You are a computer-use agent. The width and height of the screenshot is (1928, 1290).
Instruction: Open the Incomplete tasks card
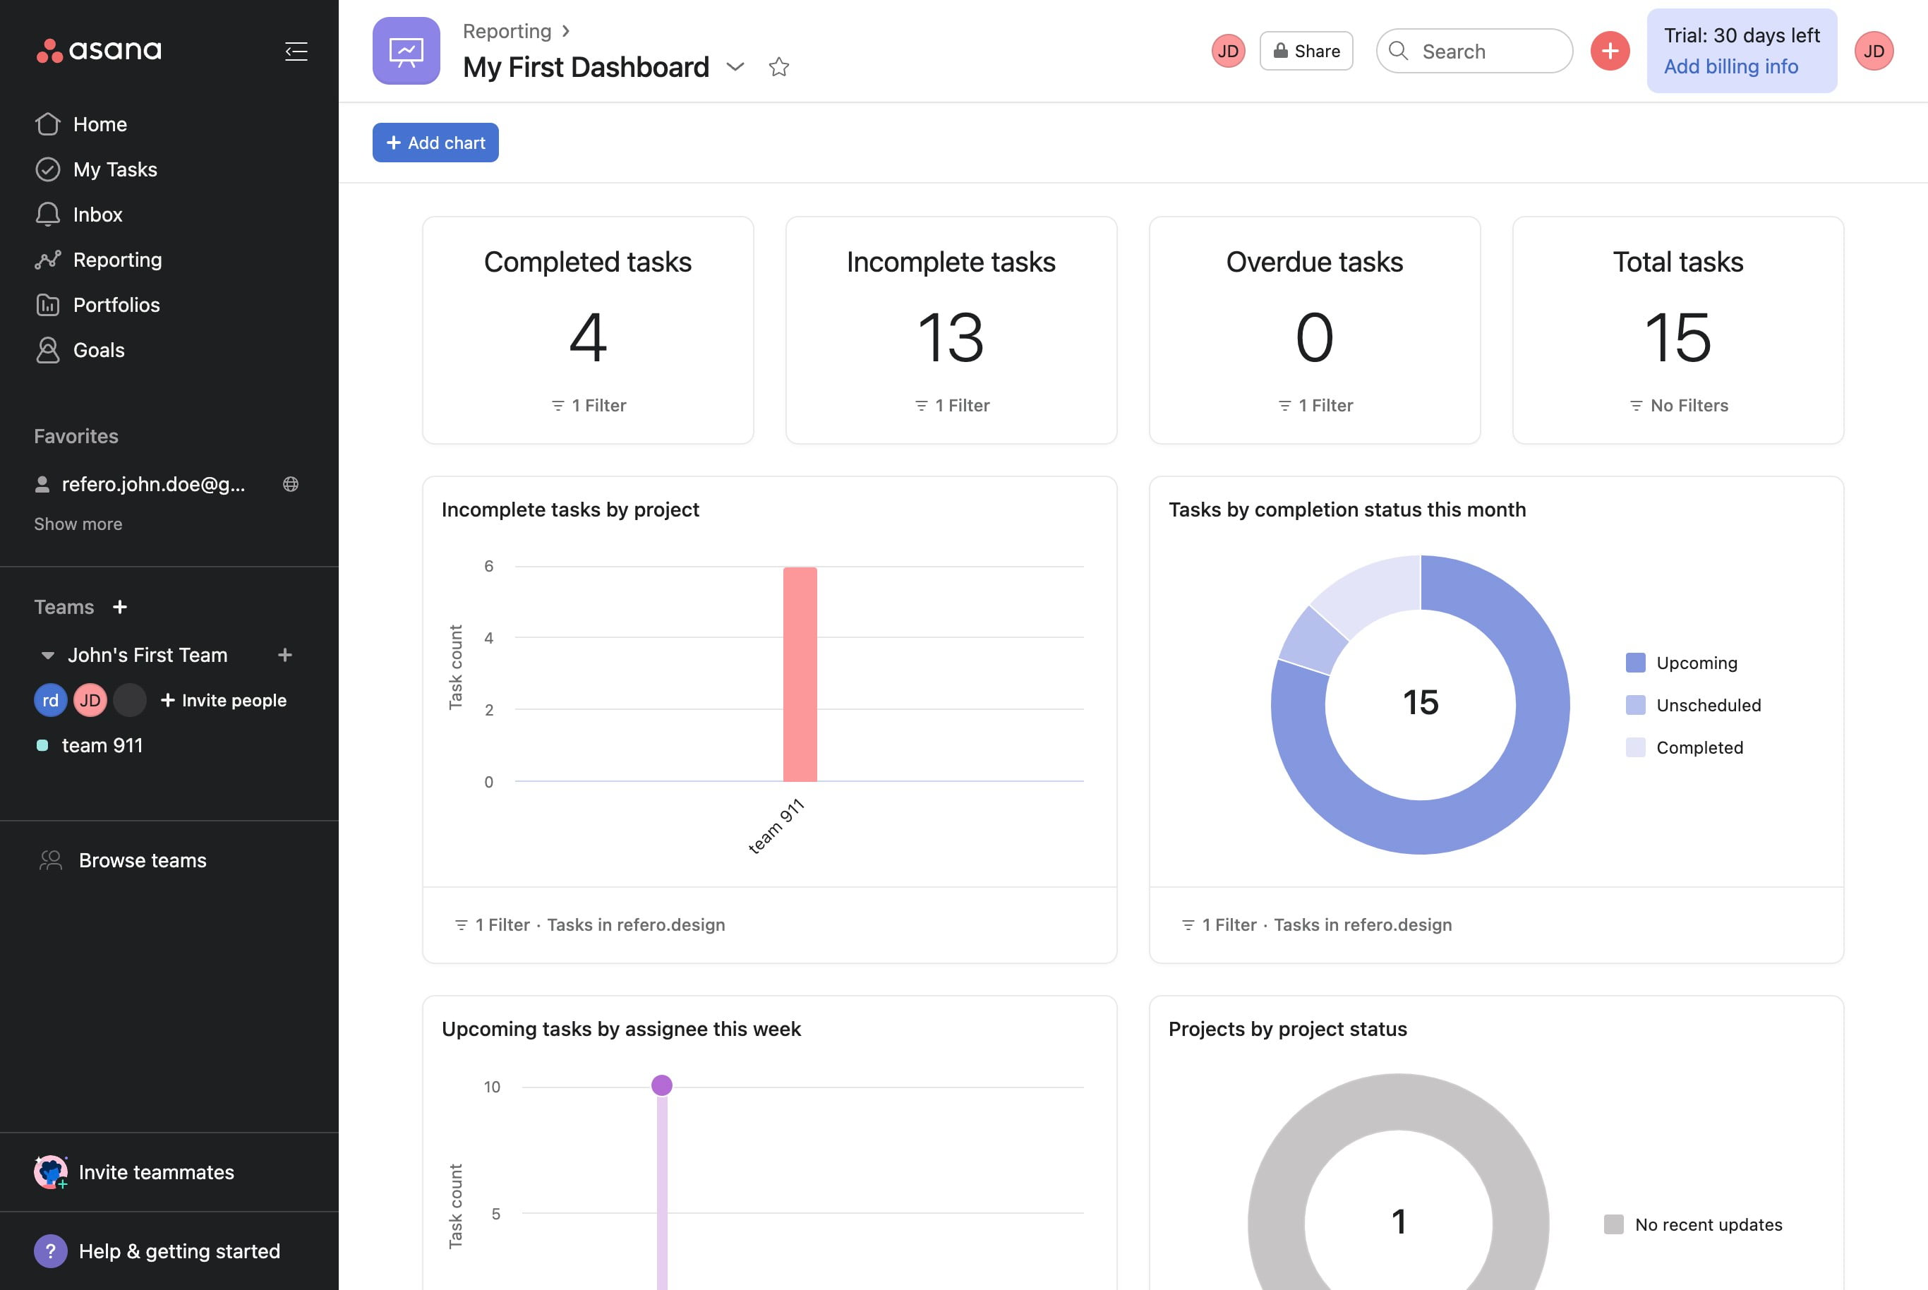(952, 330)
